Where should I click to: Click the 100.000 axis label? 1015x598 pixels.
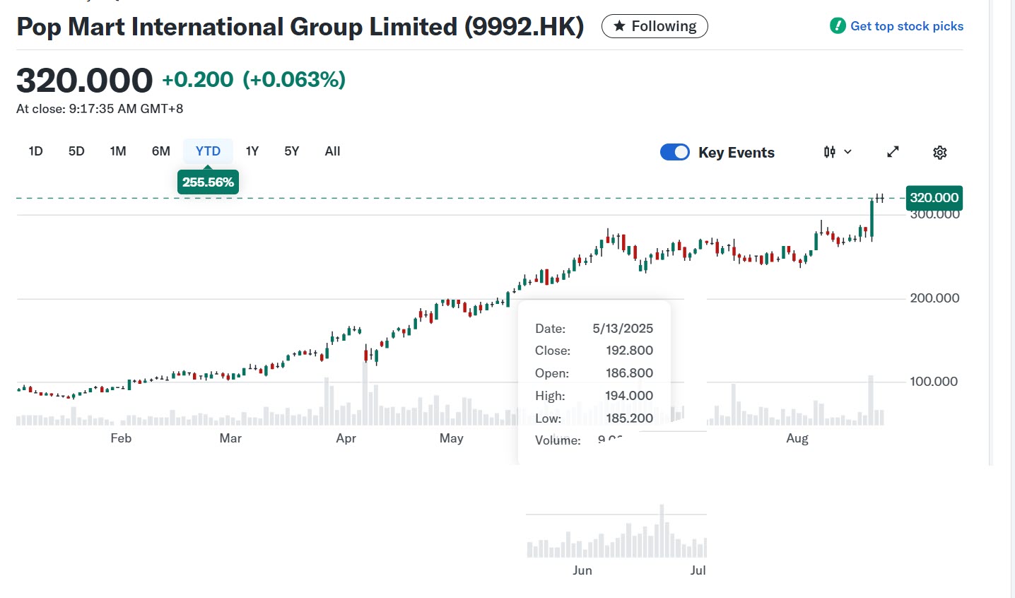pos(934,382)
